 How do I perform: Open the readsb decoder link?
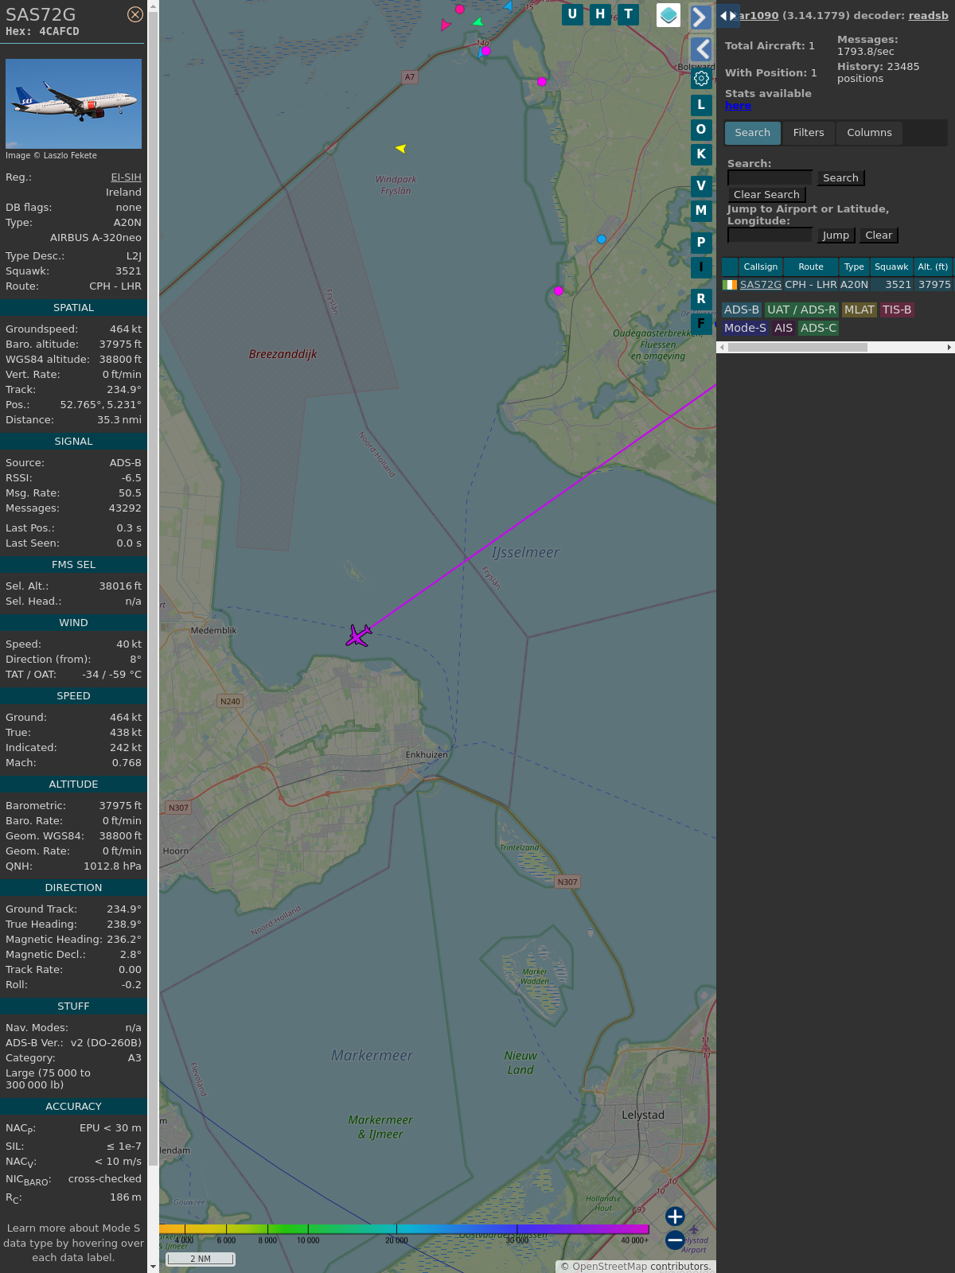pos(929,15)
